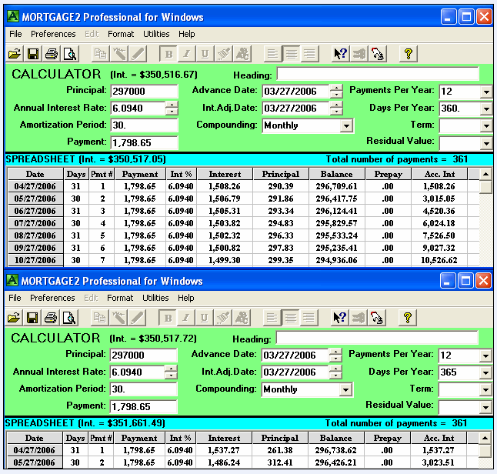Open Days Per Year dropdown in bottom window

click(x=485, y=372)
